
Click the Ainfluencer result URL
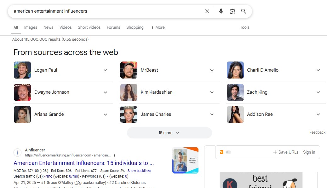pyautogui.click(x=68, y=155)
